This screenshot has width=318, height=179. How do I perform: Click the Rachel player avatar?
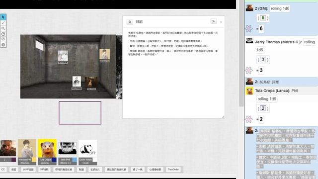(27, 148)
